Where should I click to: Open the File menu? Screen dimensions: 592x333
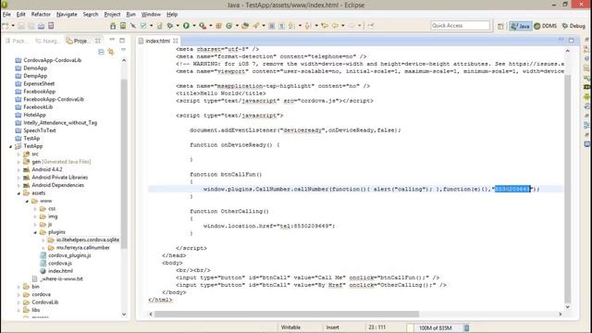point(6,15)
